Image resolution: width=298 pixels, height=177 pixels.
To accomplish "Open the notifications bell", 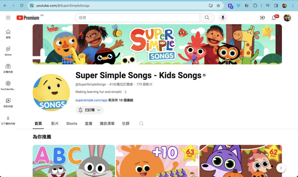I will click(x=274, y=18).
